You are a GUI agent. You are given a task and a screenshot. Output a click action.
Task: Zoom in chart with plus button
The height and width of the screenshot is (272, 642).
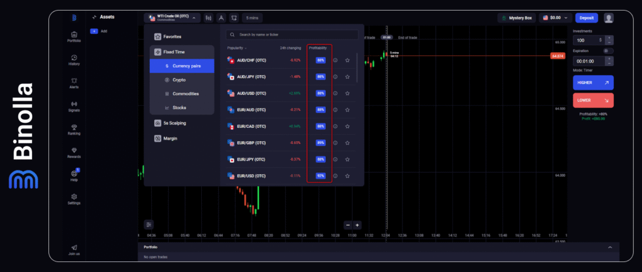tap(357, 225)
